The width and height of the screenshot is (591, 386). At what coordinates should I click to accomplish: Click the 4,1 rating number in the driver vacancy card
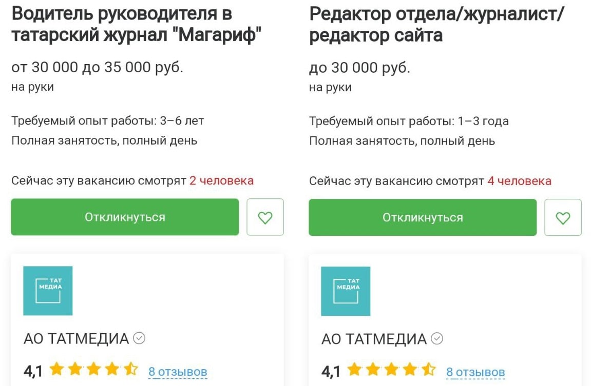pyautogui.click(x=33, y=371)
